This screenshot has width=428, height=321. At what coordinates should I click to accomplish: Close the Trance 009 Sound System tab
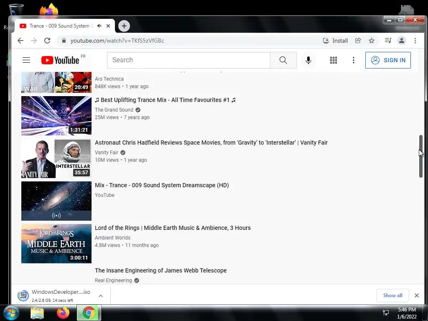pyautogui.click(x=108, y=26)
